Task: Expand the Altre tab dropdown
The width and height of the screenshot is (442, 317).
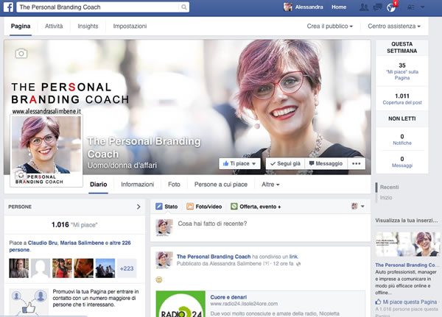Action: 270,185
